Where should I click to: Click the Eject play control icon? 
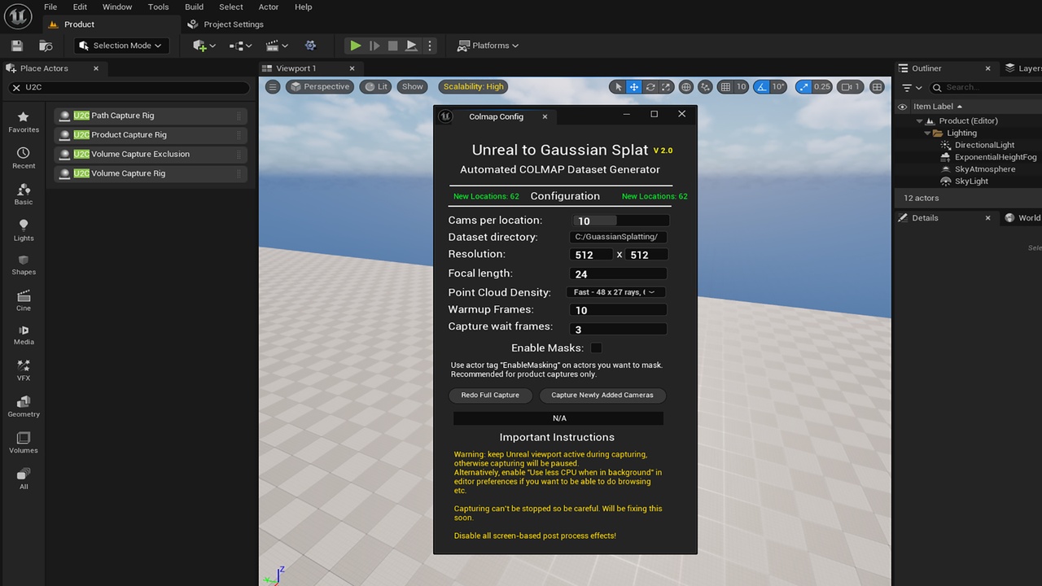411,46
